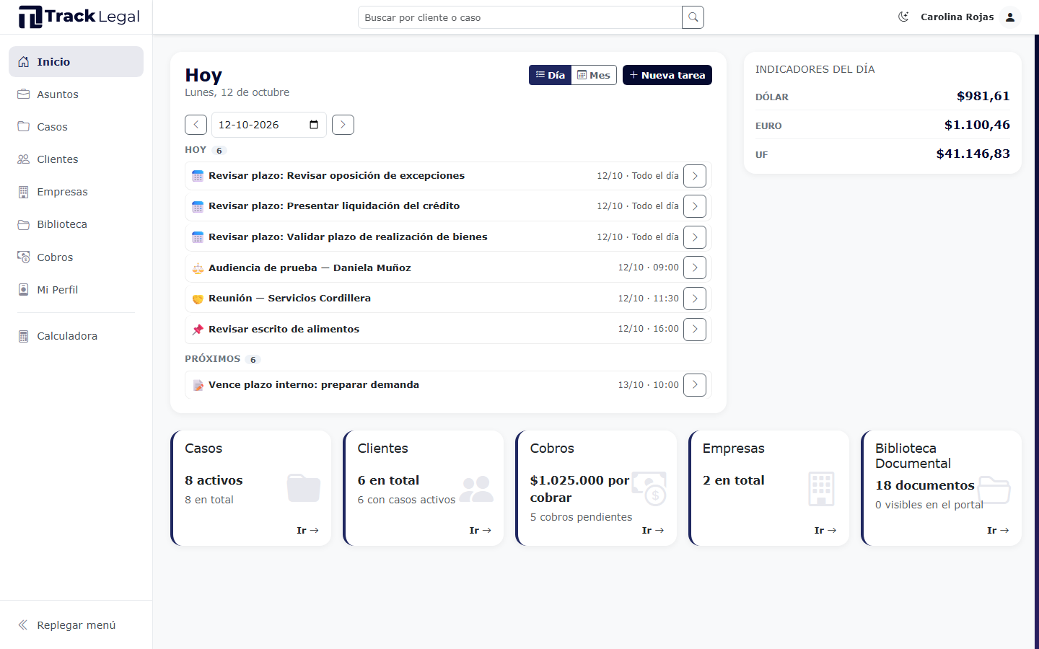The image size is (1039, 649).
Task: Open Biblioteca sidebar item
Action: click(x=76, y=224)
